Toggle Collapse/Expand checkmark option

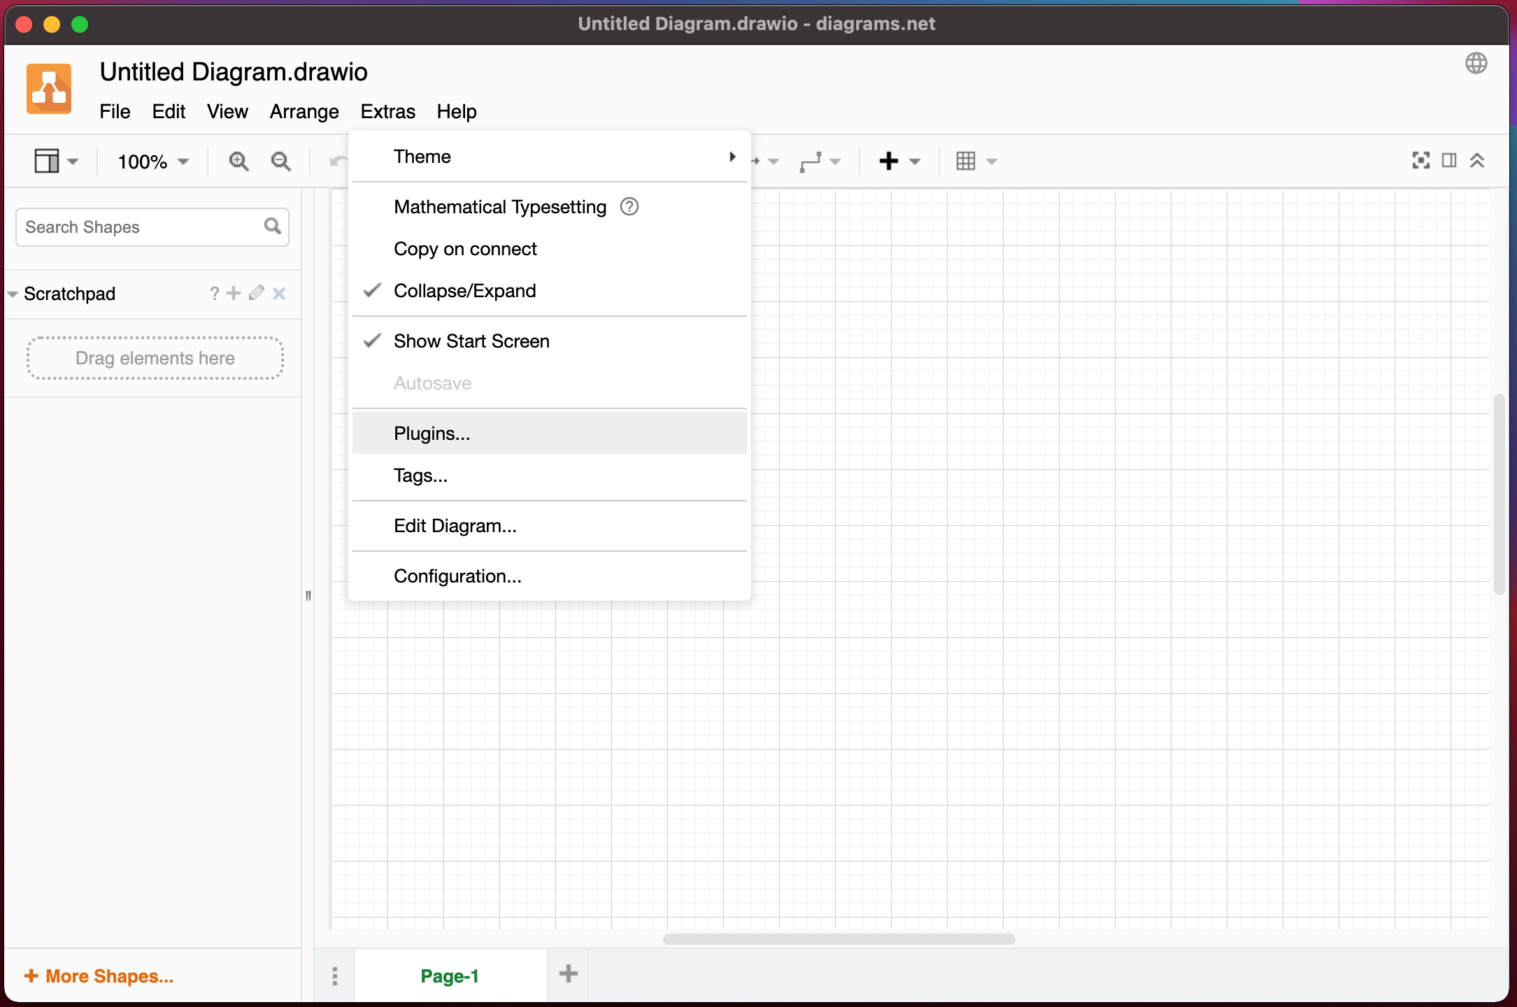coord(464,290)
